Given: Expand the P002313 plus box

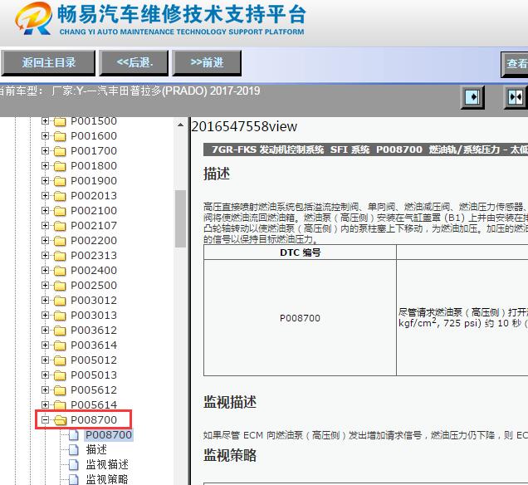Looking at the screenshot, I should pos(45,255).
